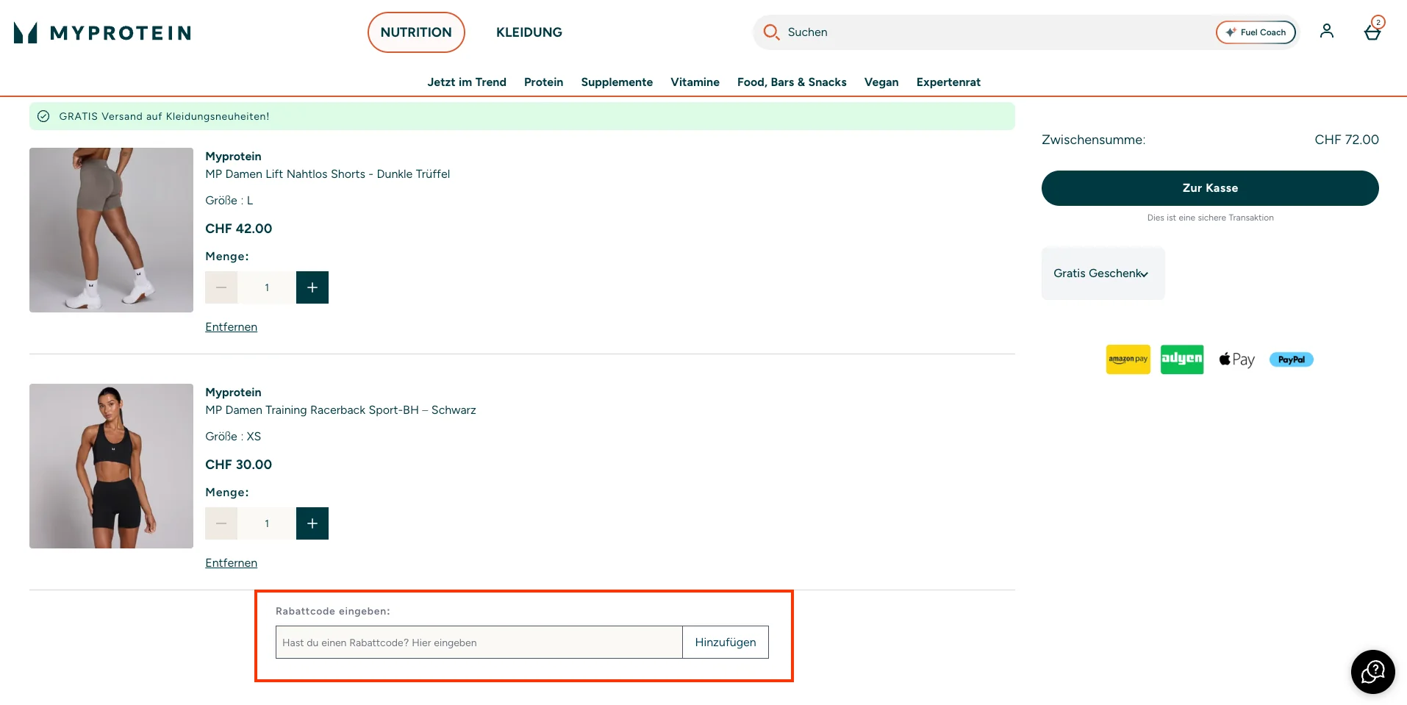The image size is (1407, 705).
Task: Open the user account icon
Action: click(x=1326, y=32)
